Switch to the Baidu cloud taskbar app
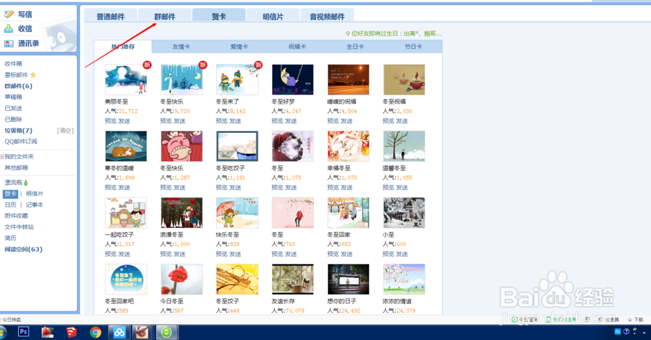 tap(119, 332)
